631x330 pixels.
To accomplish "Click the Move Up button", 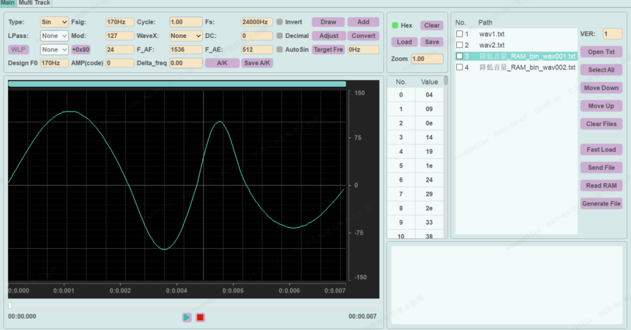I will pyautogui.click(x=601, y=106).
